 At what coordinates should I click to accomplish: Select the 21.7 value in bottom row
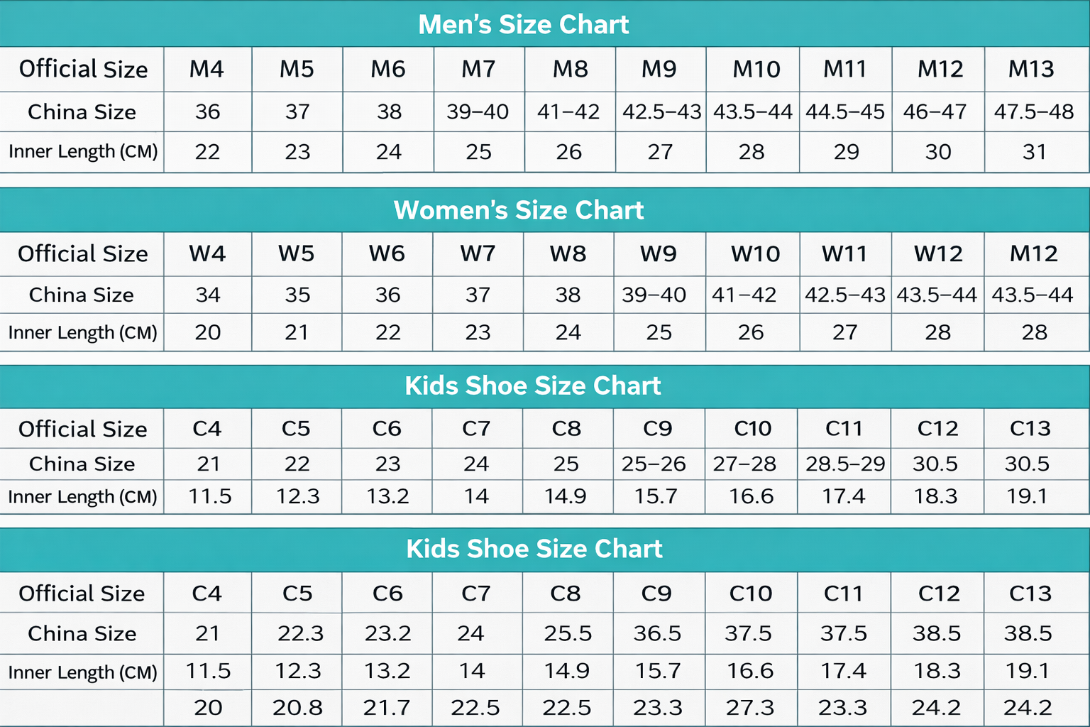coord(386,708)
